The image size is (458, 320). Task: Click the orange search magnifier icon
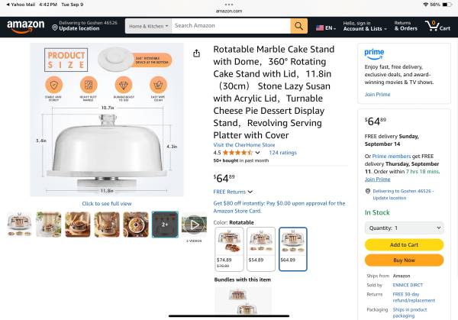coord(298,26)
